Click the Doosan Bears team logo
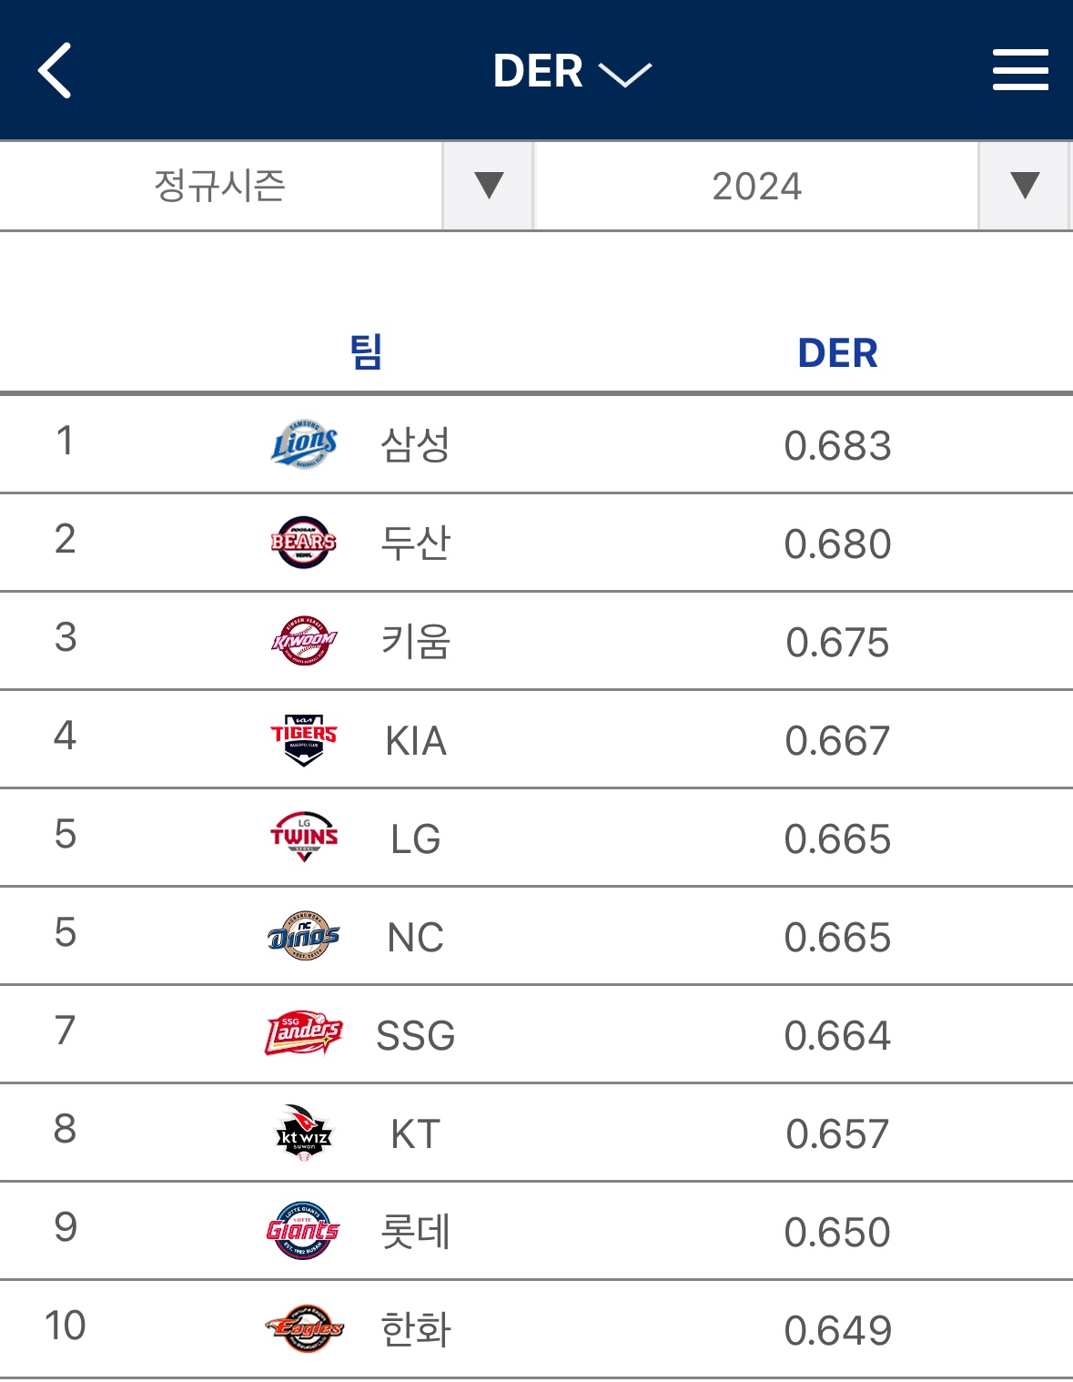The width and height of the screenshot is (1073, 1382). pos(304,543)
